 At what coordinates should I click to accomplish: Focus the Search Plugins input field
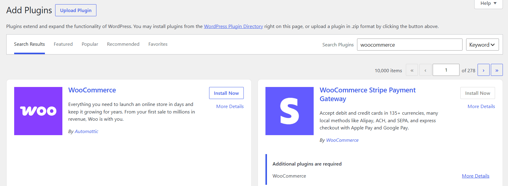(x=409, y=45)
